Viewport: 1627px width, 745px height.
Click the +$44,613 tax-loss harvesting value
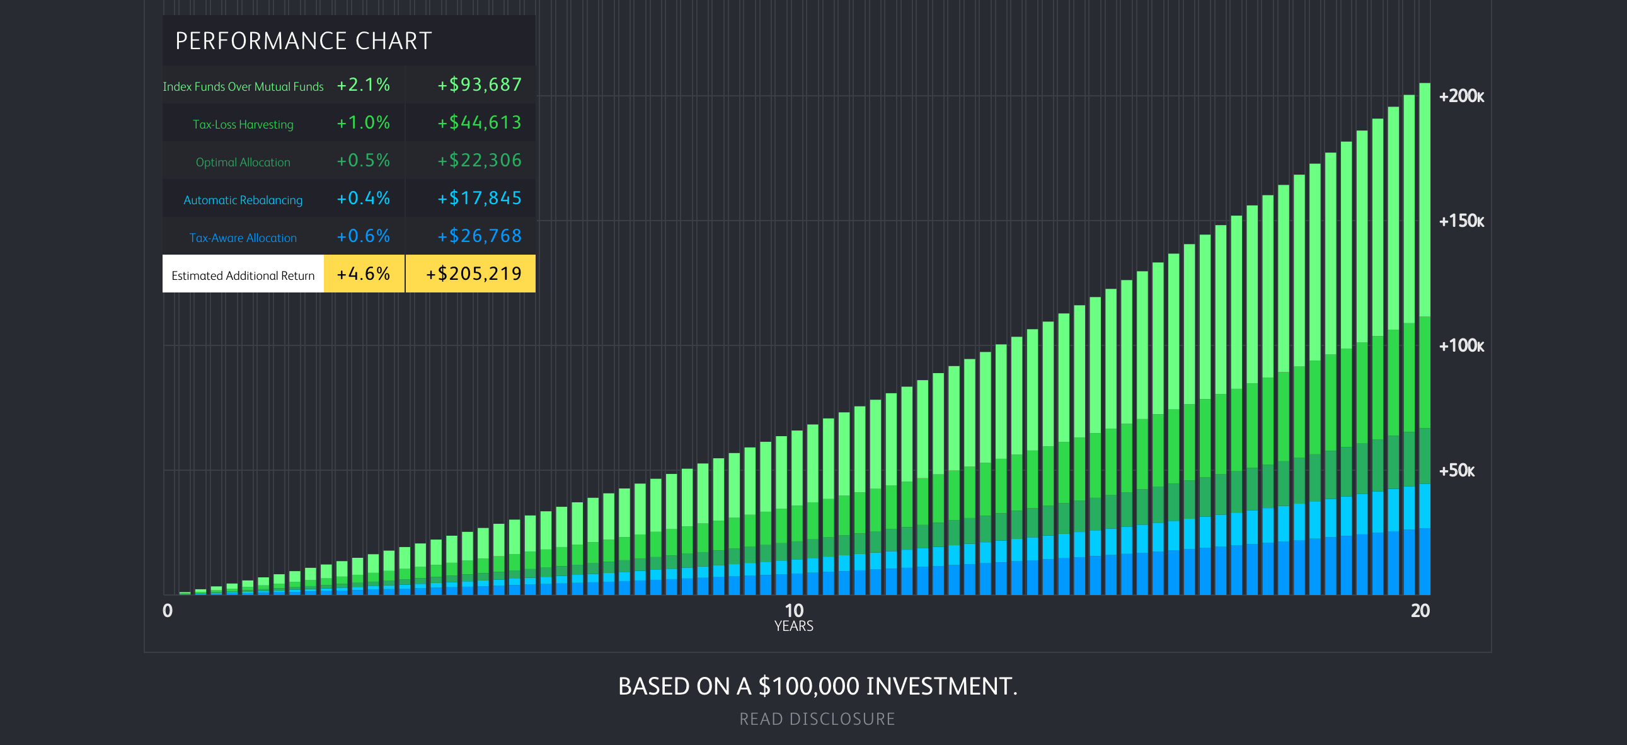[x=479, y=122]
